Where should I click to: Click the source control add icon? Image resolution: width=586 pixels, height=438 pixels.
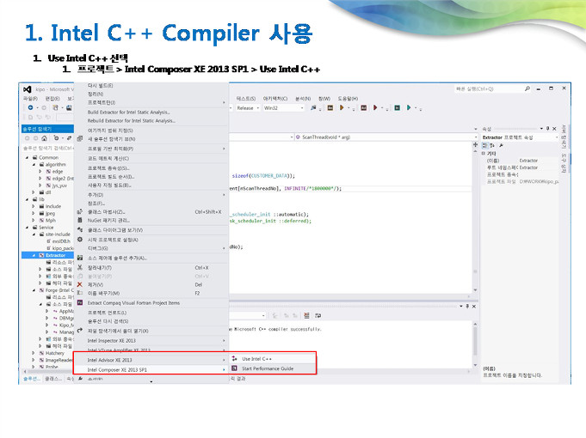[x=80, y=258]
